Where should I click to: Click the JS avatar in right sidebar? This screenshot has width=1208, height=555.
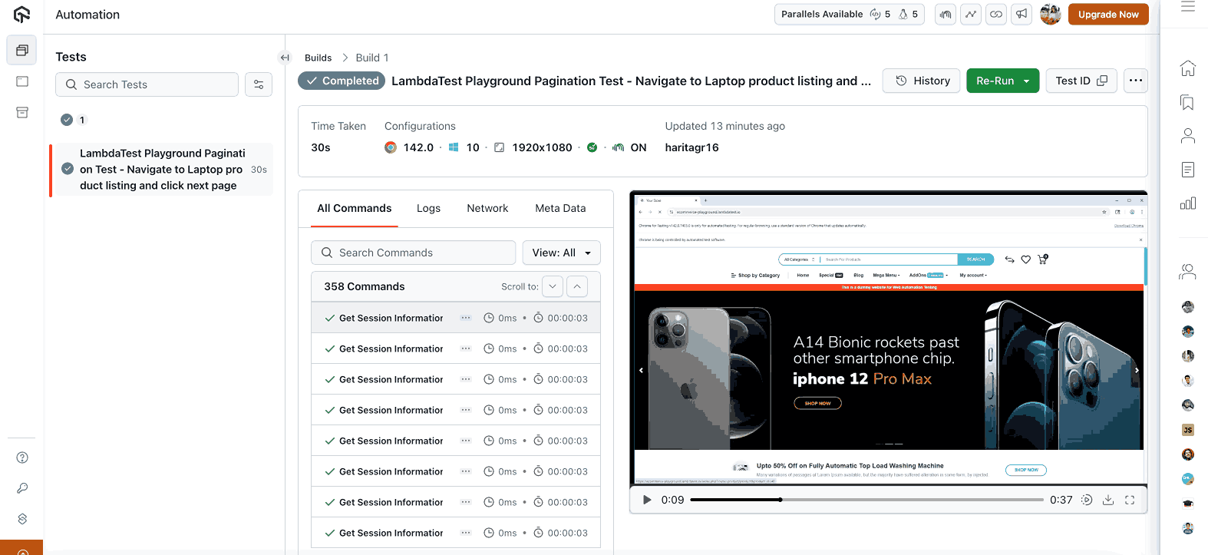point(1187,430)
